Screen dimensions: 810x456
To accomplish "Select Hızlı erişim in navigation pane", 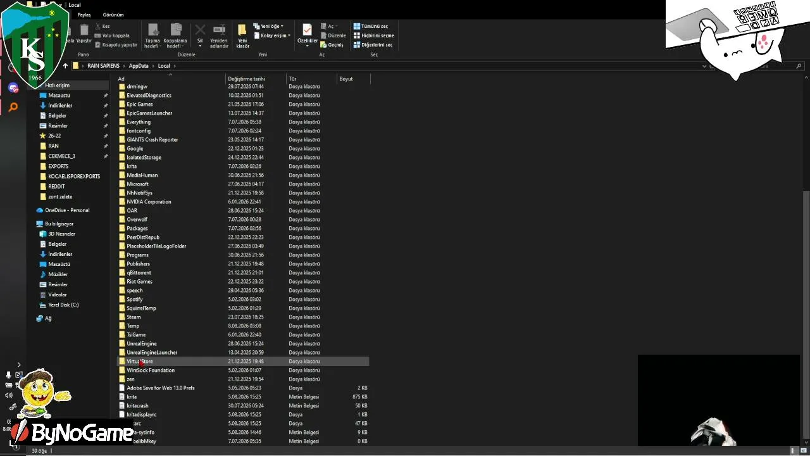I will click(x=57, y=85).
